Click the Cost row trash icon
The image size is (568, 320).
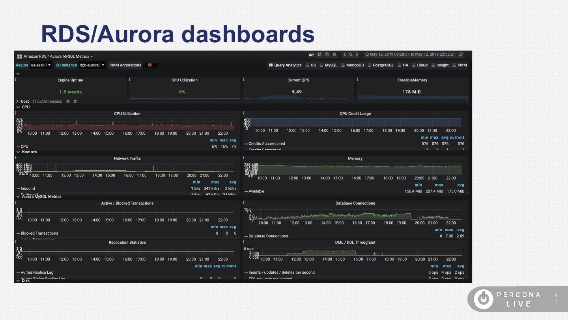75,102
